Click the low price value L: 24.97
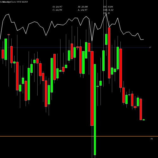Image resolution: width=158 pixels, height=158 pixels. (83, 10)
